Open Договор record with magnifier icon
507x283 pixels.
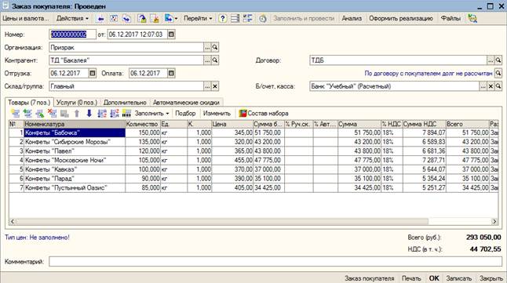[x=498, y=60]
